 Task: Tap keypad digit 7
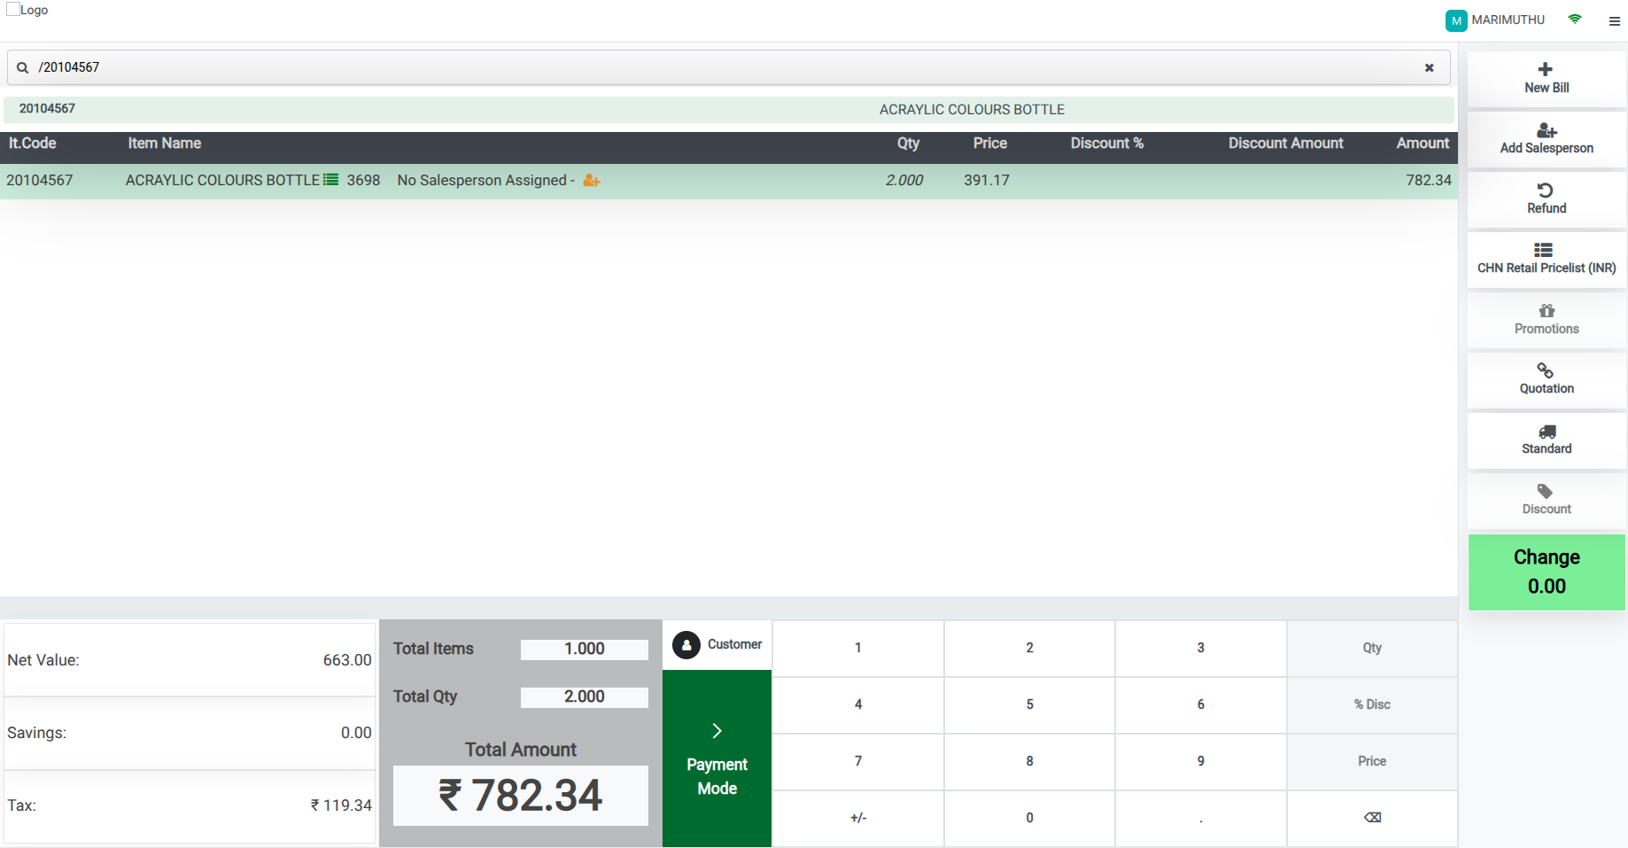(858, 761)
